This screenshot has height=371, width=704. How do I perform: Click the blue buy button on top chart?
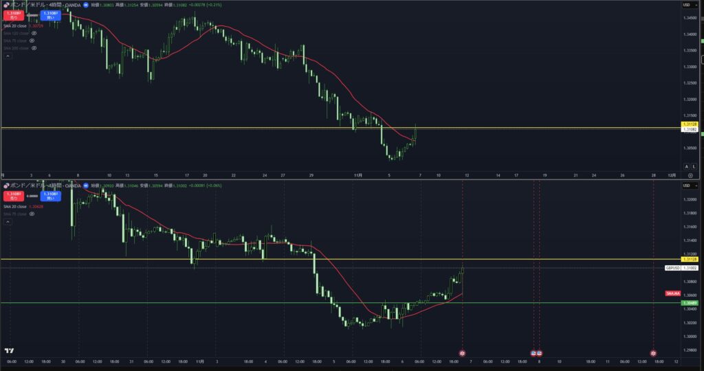point(50,14)
